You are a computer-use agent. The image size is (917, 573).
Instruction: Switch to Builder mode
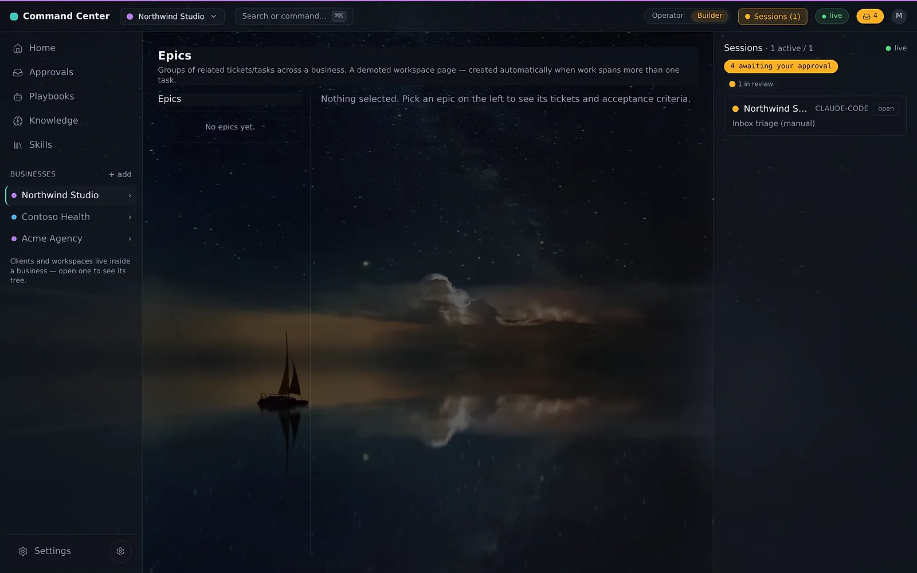710,16
